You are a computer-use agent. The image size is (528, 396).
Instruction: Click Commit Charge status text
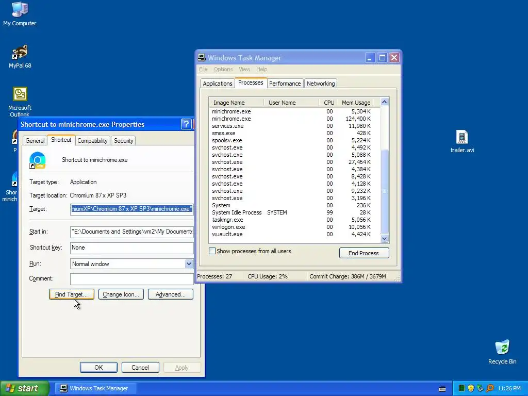click(348, 276)
